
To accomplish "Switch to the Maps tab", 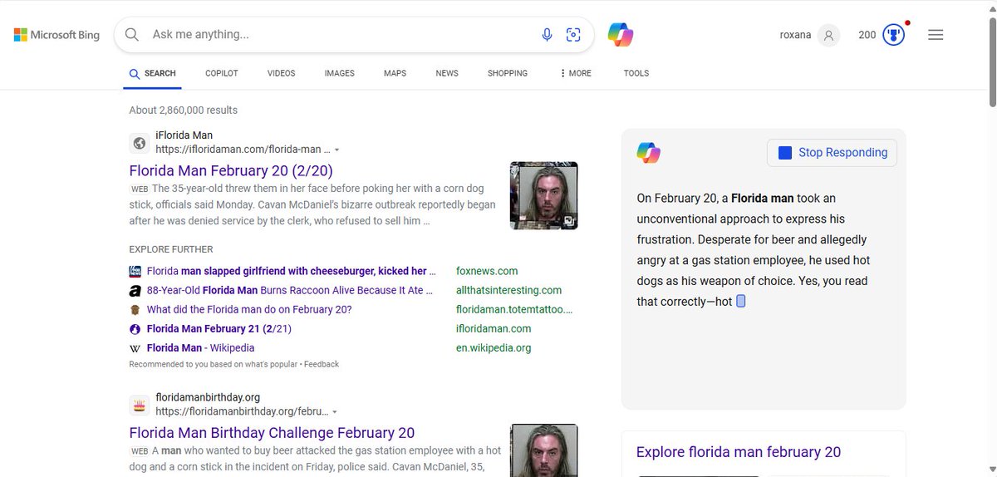I will tap(395, 73).
